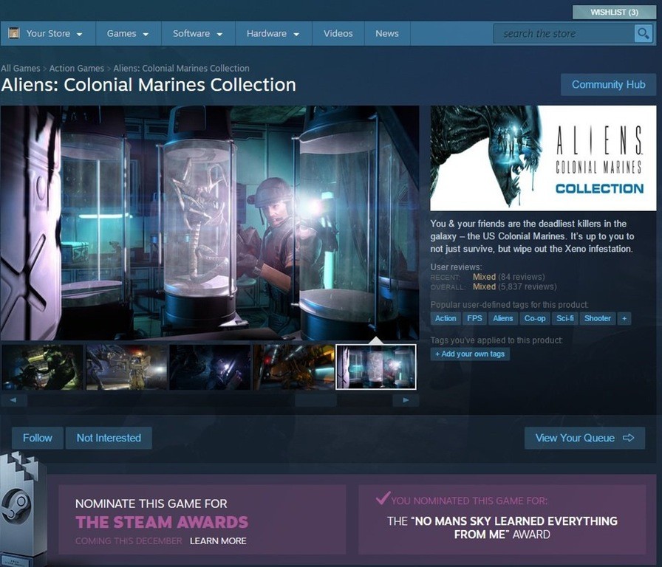
Task: Expand the Hardware dropdown menu
Action: [273, 33]
